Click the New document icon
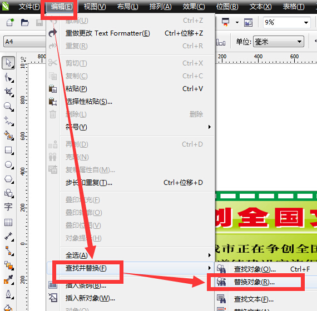 pyautogui.click(x=10, y=22)
